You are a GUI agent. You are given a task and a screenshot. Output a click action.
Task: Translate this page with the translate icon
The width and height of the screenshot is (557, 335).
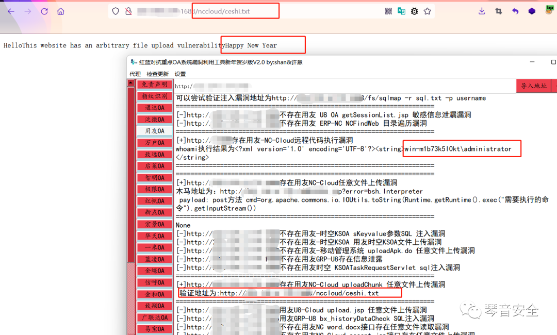pos(401,11)
